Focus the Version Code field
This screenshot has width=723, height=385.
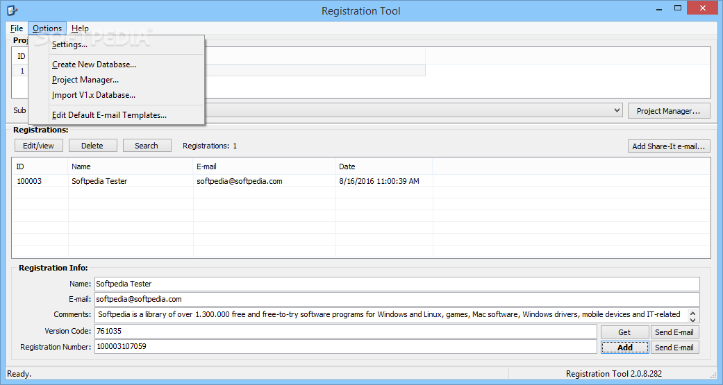coord(346,331)
